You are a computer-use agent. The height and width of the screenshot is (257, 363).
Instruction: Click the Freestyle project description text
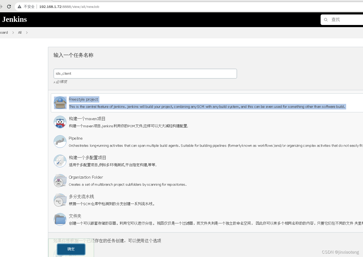(207, 107)
